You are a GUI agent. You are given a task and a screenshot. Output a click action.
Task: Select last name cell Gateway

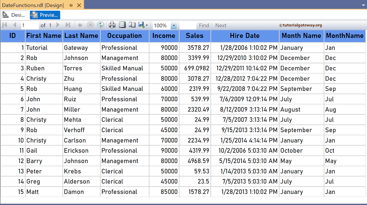(81, 48)
